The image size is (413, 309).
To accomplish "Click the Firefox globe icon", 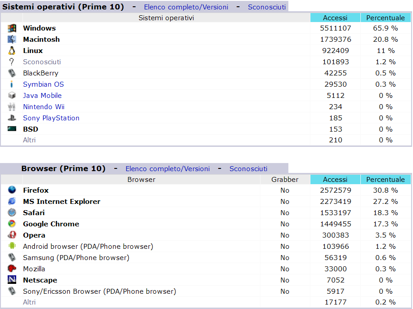I will click(12, 190).
